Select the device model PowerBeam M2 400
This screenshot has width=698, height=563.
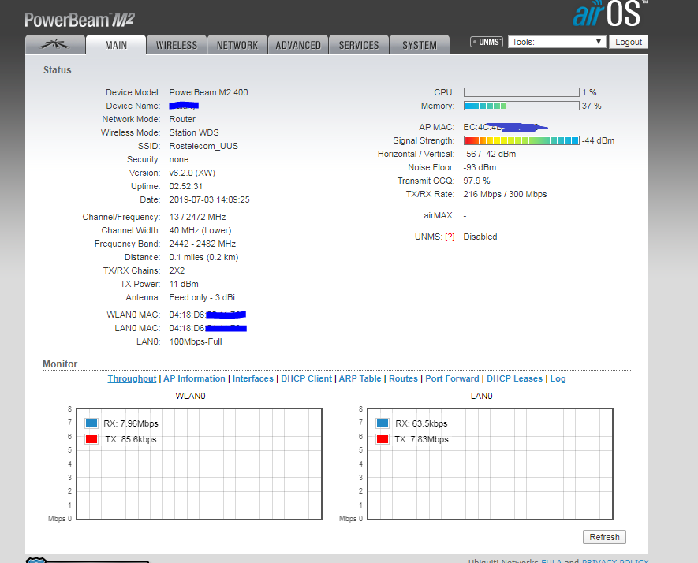[x=208, y=92]
